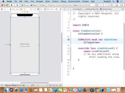Viewport: 125px width, 93px height.
Task: Zoom out the storyboard canvas
Action: (x=28, y=85)
